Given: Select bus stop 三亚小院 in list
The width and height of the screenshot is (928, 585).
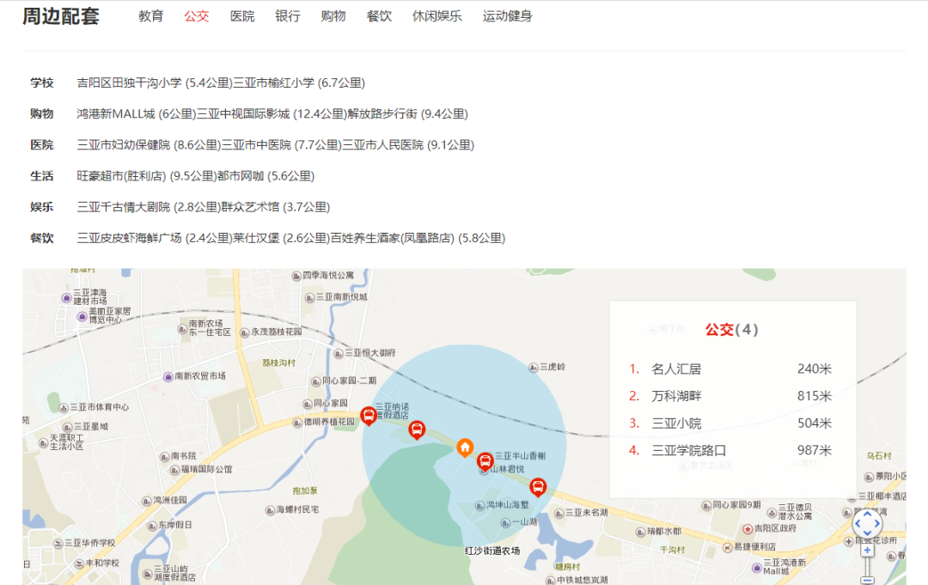Looking at the screenshot, I should click(x=730, y=424).
